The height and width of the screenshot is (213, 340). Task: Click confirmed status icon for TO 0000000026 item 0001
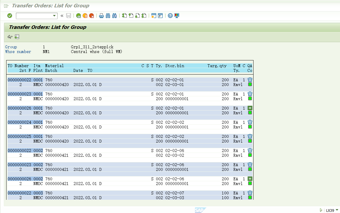tap(250, 108)
